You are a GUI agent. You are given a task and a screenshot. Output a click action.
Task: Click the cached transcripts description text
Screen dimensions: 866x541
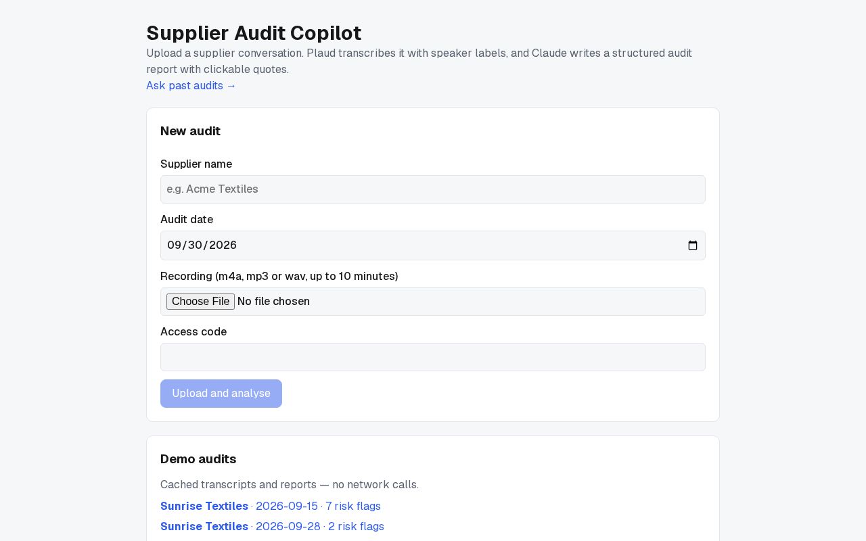[290, 485]
